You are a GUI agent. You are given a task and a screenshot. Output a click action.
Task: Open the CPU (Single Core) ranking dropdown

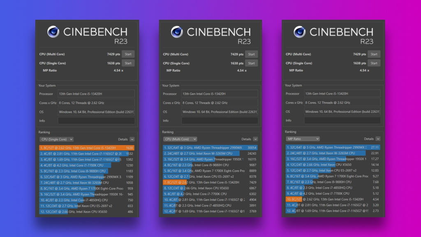pyautogui.click(x=56, y=139)
